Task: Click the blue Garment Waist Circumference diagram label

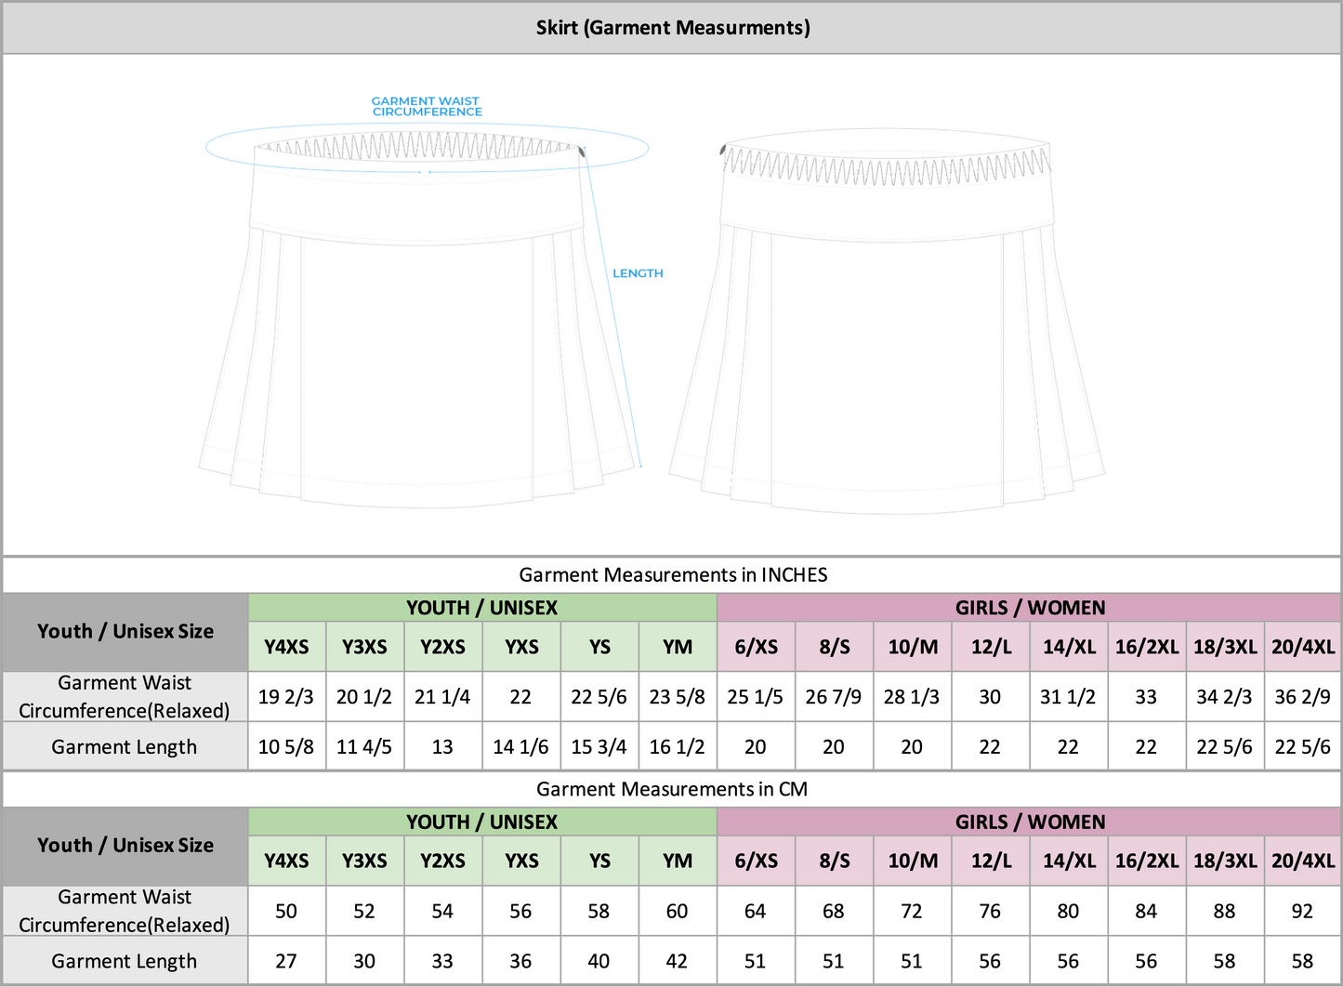Action: click(x=427, y=106)
